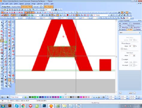Select blue color swatch 6 in palette
Screen dimensions: 142x108
point(43,97)
